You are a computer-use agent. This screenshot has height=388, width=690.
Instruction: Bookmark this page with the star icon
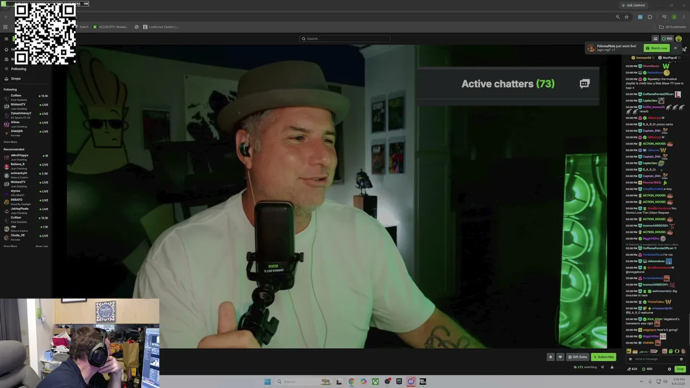click(626, 17)
